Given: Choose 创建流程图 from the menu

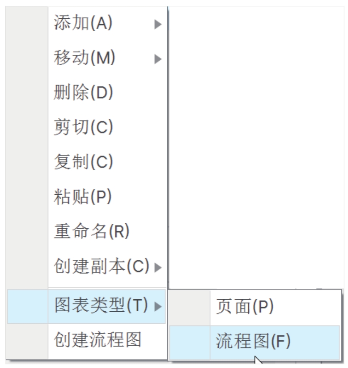Looking at the screenshot, I should click(x=97, y=340).
